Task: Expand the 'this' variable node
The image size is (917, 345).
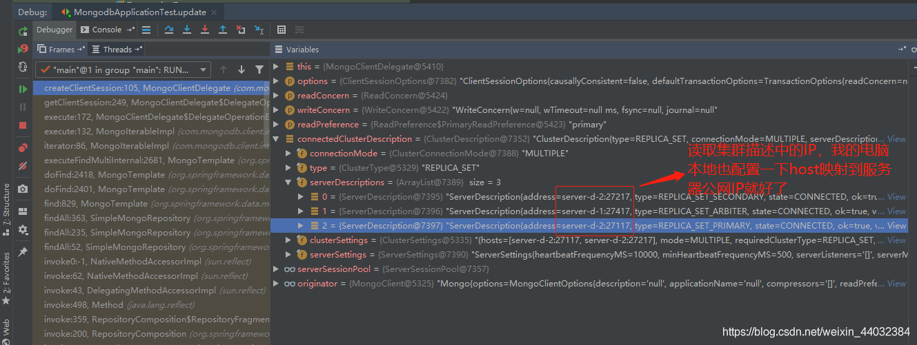Action: [277, 67]
